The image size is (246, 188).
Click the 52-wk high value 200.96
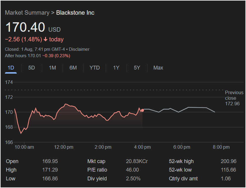pos(228,161)
